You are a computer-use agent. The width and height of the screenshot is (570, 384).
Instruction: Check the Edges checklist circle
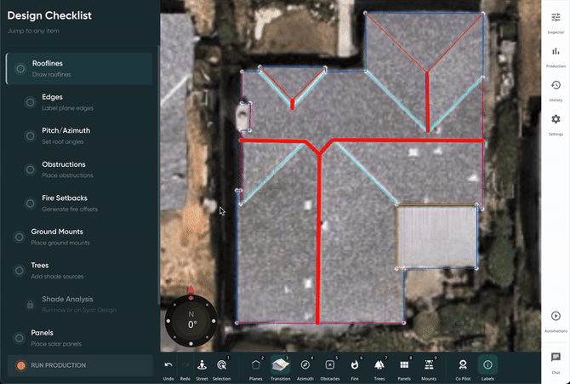(30, 102)
